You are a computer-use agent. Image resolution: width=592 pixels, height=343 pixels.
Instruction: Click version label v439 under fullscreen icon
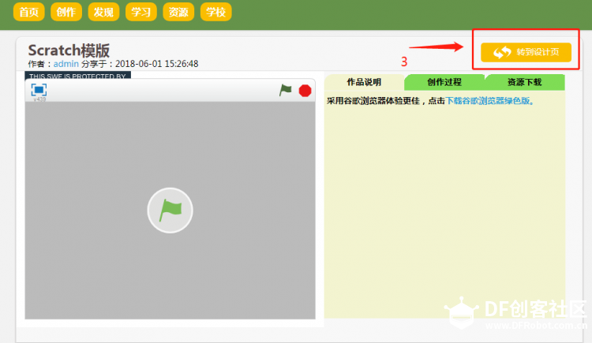(39, 99)
